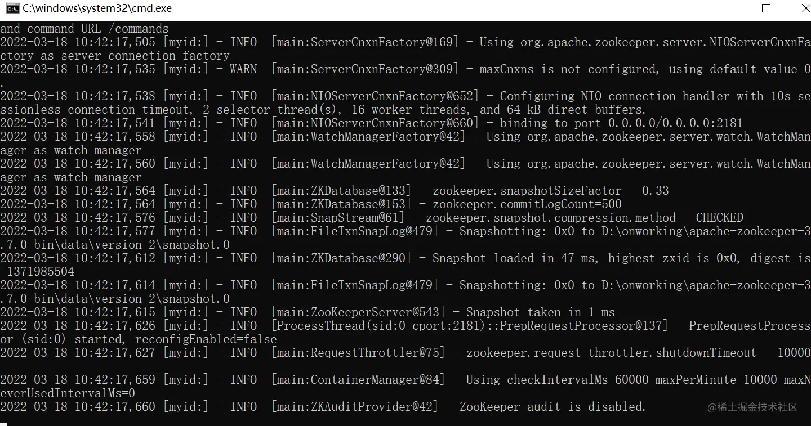Viewport: 811px width, 426px height.
Task: Click the 'ZooKeeper audit is disabled.' message
Action: point(552,407)
